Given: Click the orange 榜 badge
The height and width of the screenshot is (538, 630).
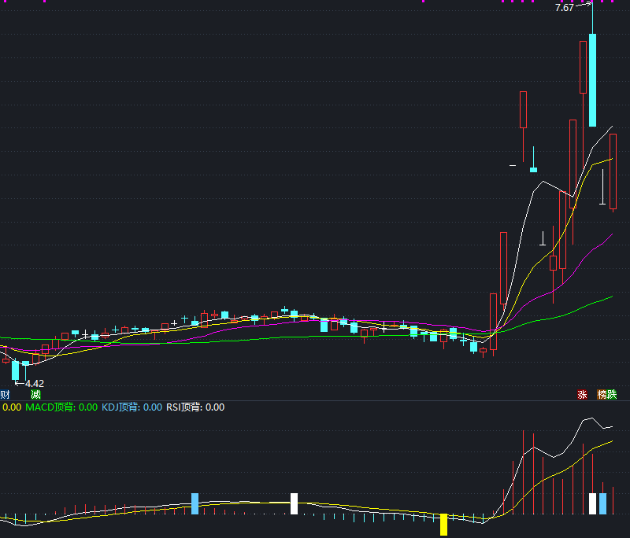Looking at the screenshot, I should coord(602,394).
